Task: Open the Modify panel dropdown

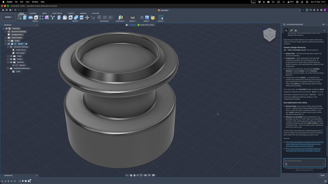Action: (76, 21)
